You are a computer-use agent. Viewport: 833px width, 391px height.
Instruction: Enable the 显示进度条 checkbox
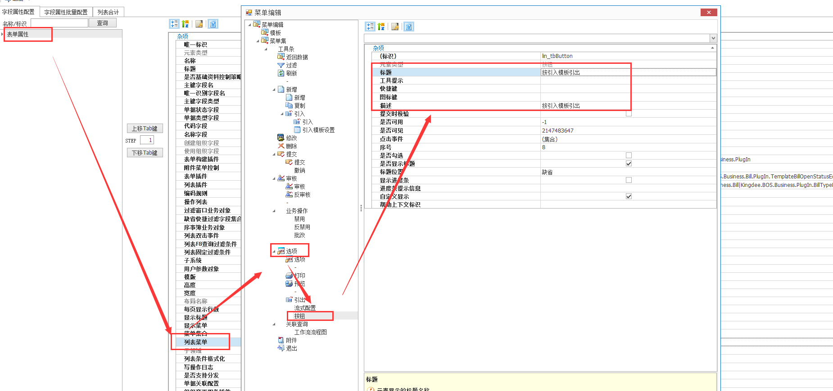[x=629, y=180]
